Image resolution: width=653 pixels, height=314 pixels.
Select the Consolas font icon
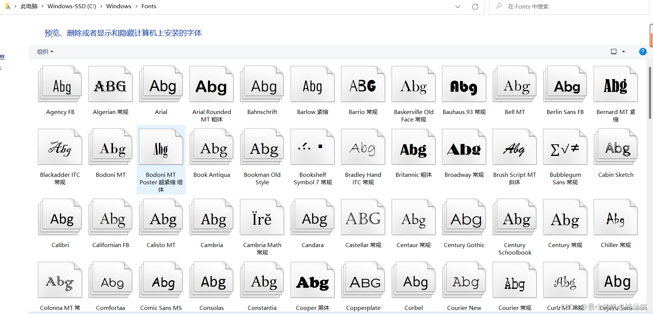click(211, 280)
